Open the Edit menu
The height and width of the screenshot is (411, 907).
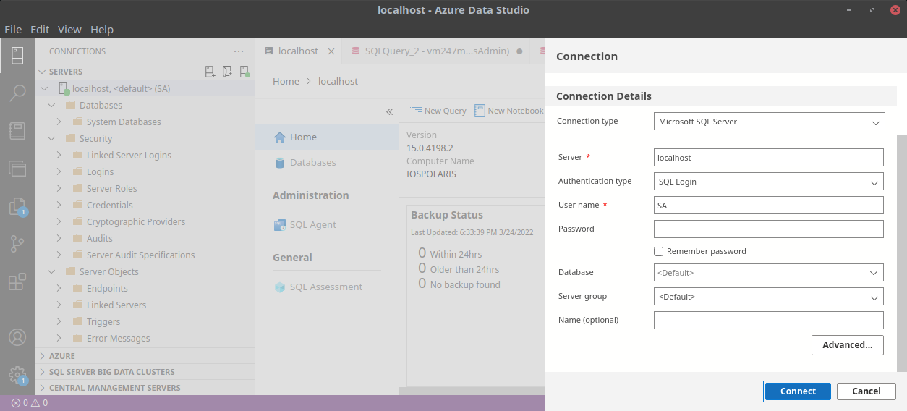[40, 30]
